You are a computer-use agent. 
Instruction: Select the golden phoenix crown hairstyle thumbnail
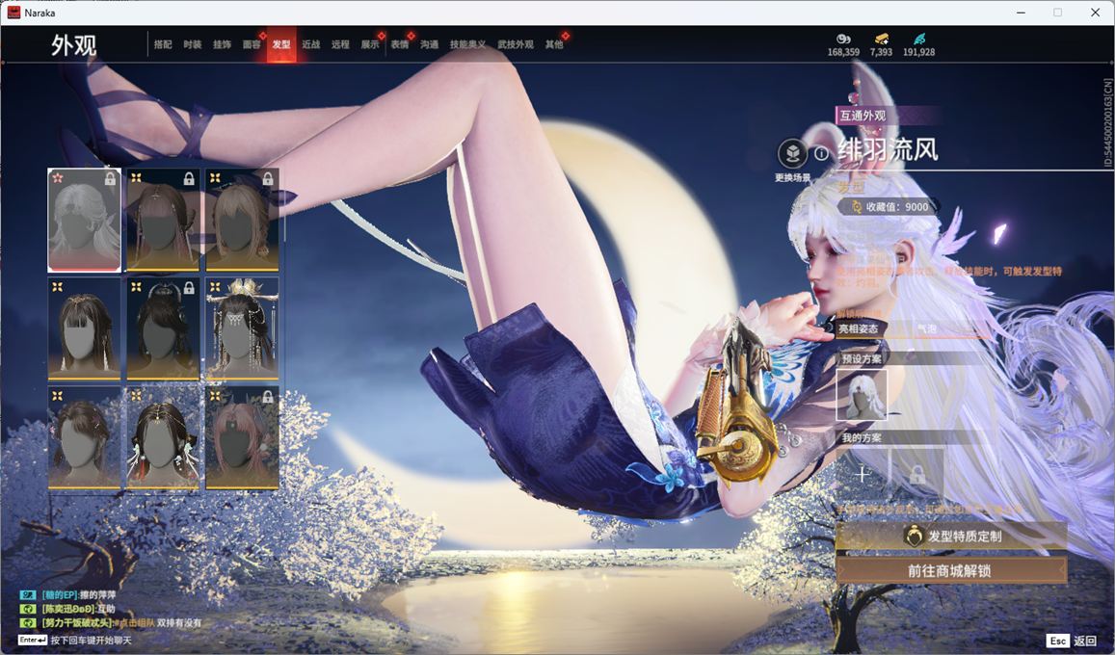tap(242, 328)
